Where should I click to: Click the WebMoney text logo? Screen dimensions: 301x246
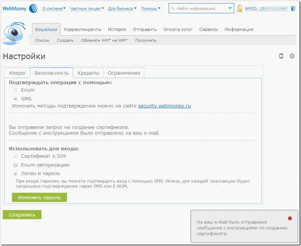(15, 9)
